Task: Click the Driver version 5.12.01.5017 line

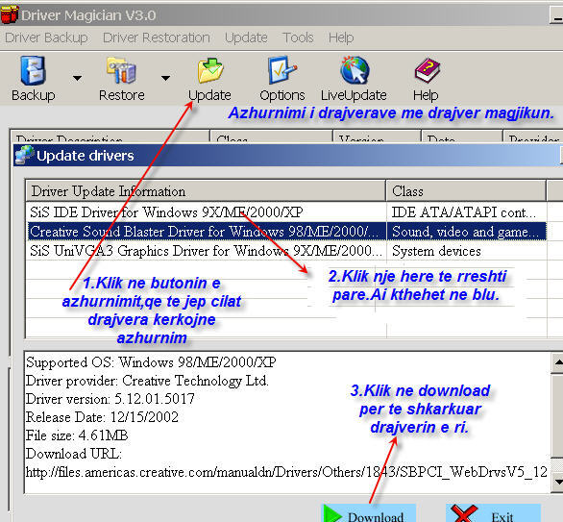Action: [110, 399]
